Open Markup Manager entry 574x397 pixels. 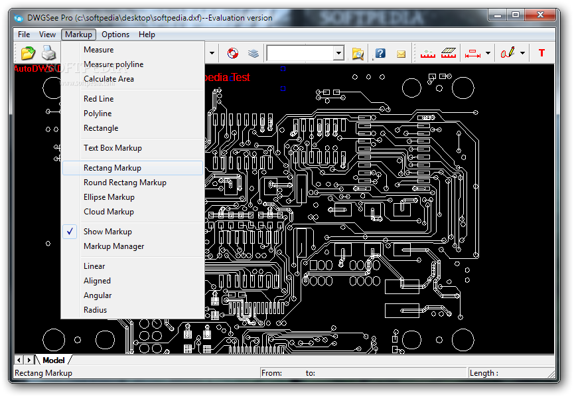(133, 246)
